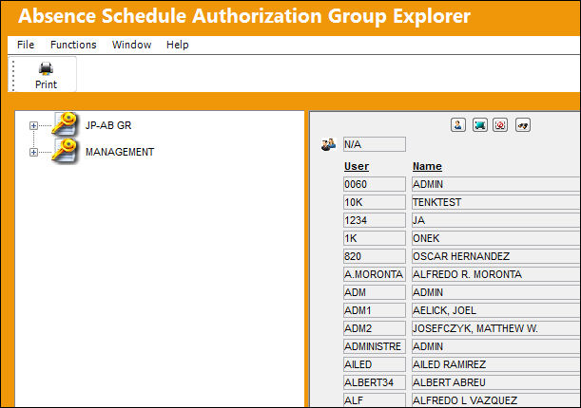Select user cell AILED
This screenshot has height=408, width=581.
point(375,364)
